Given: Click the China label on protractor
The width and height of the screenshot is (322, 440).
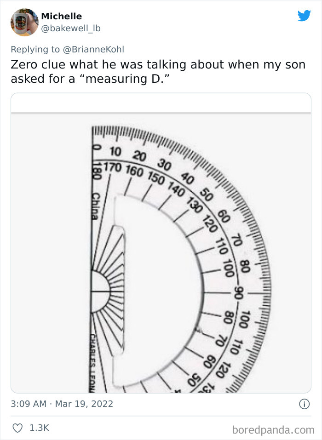Looking at the screenshot, I should coord(95,206).
